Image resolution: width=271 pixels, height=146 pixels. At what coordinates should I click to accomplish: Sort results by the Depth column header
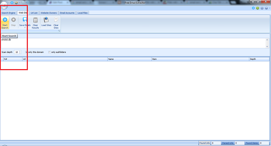coord(259,59)
